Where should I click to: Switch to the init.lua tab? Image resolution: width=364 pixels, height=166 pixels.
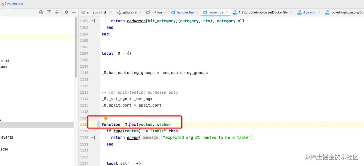click(x=157, y=12)
